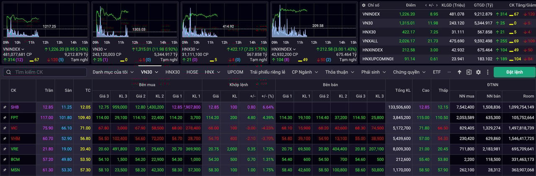Open the Danh mục của tôi dropdown
536x176 pixels.
pyautogui.click(x=113, y=72)
